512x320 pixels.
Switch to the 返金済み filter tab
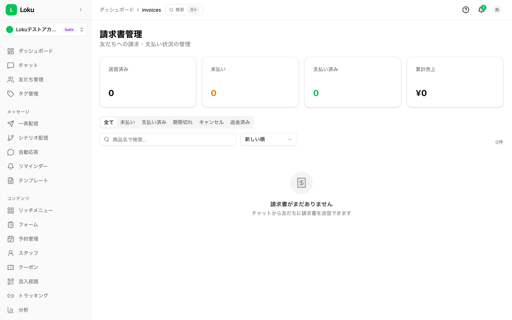[x=240, y=122]
